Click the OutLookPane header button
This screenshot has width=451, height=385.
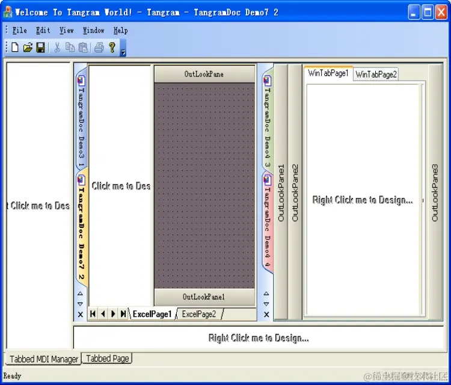[x=204, y=74]
